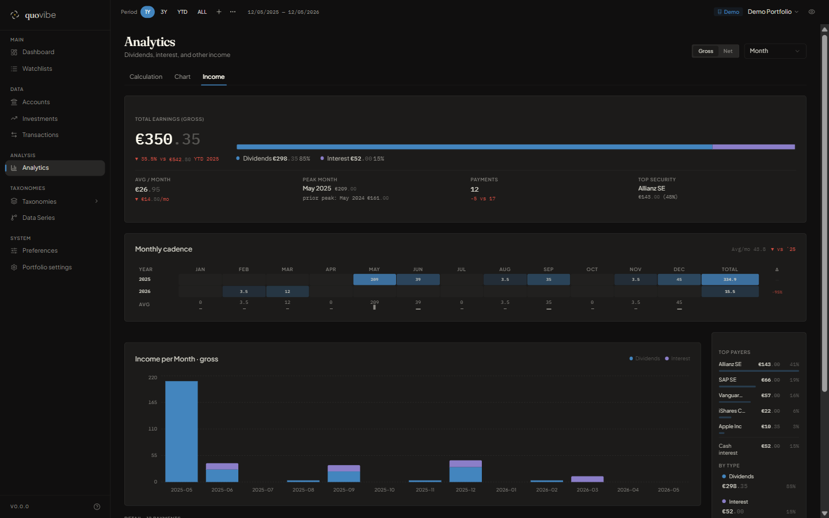The height and width of the screenshot is (518, 829).
Task: Toggle Dividends series in chart legend
Action: click(645, 359)
